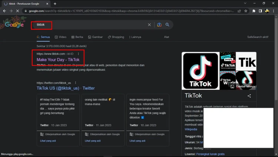Click the Chrome profile avatar
Screen dimensions: 278x157
[x=267, y=11]
